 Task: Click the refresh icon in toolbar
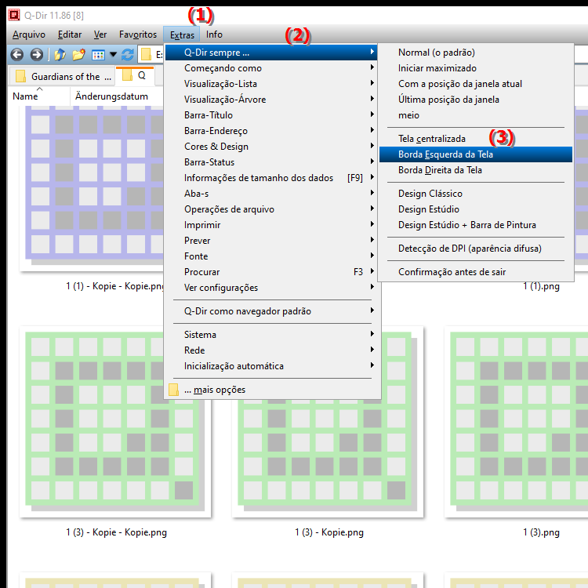point(127,55)
